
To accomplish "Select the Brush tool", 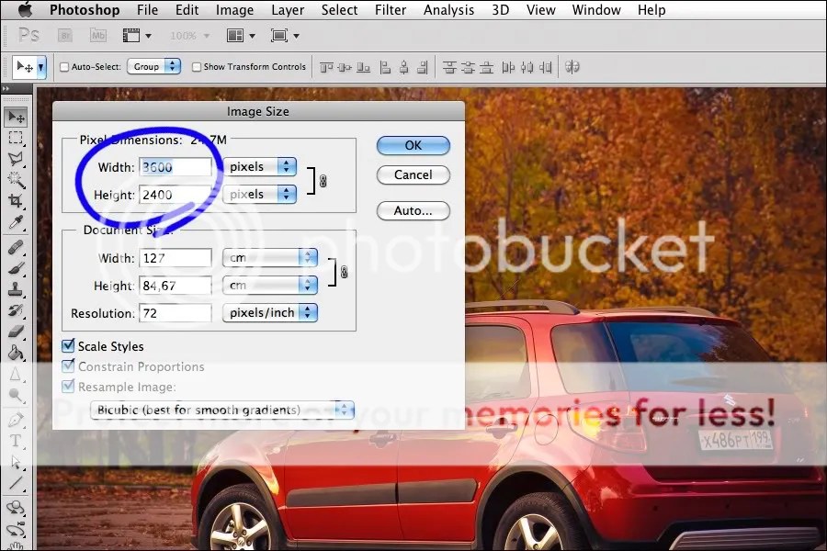I will click(x=16, y=268).
